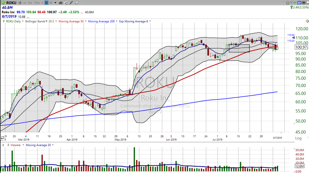Select the 5m time frame

click(30, 3)
